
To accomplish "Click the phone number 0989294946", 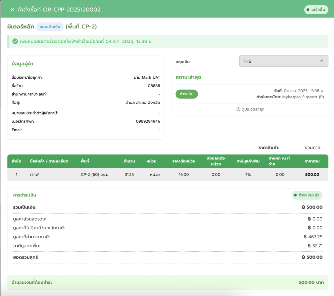I will (x=148, y=121).
